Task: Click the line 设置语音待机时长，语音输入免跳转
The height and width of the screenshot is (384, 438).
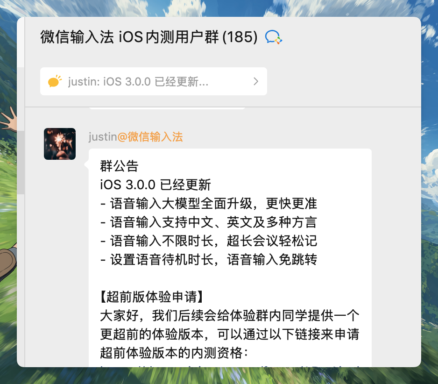Action: [209, 260]
